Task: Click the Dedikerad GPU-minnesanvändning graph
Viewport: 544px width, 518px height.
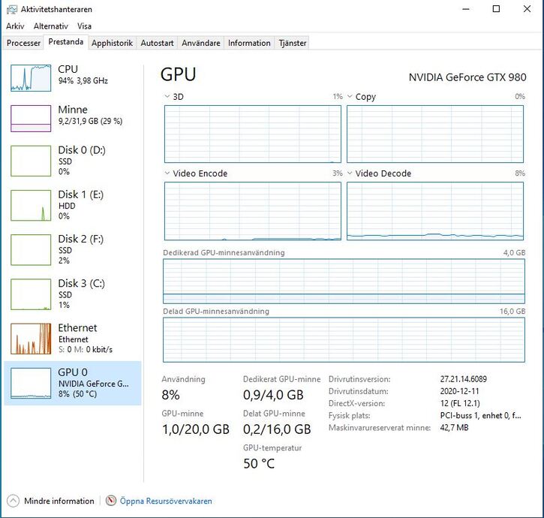Action: (x=344, y=282)
